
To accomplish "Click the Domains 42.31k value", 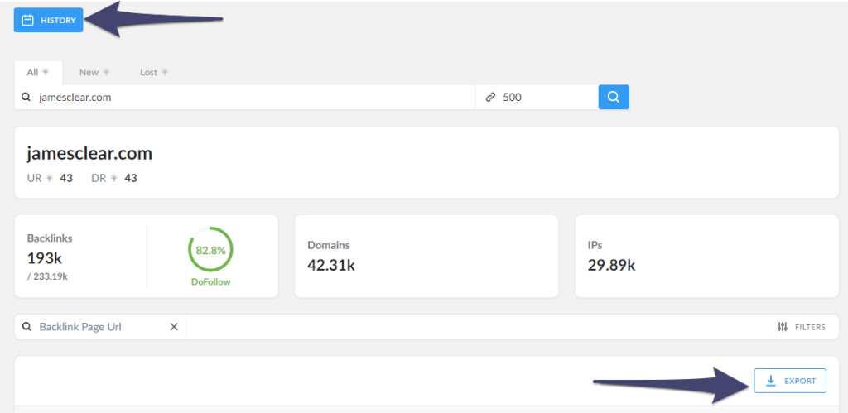I will (x=331, y=266).
